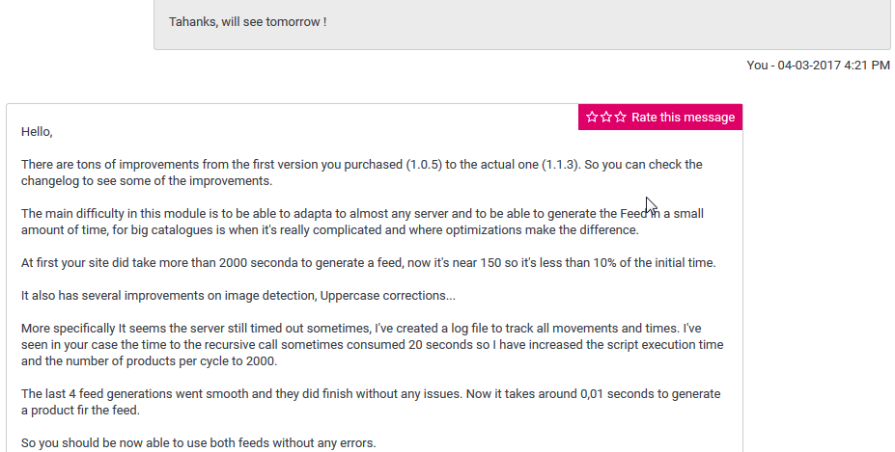Click the second rating star
This screenshot has height=452, width=895.
point(606,118)
